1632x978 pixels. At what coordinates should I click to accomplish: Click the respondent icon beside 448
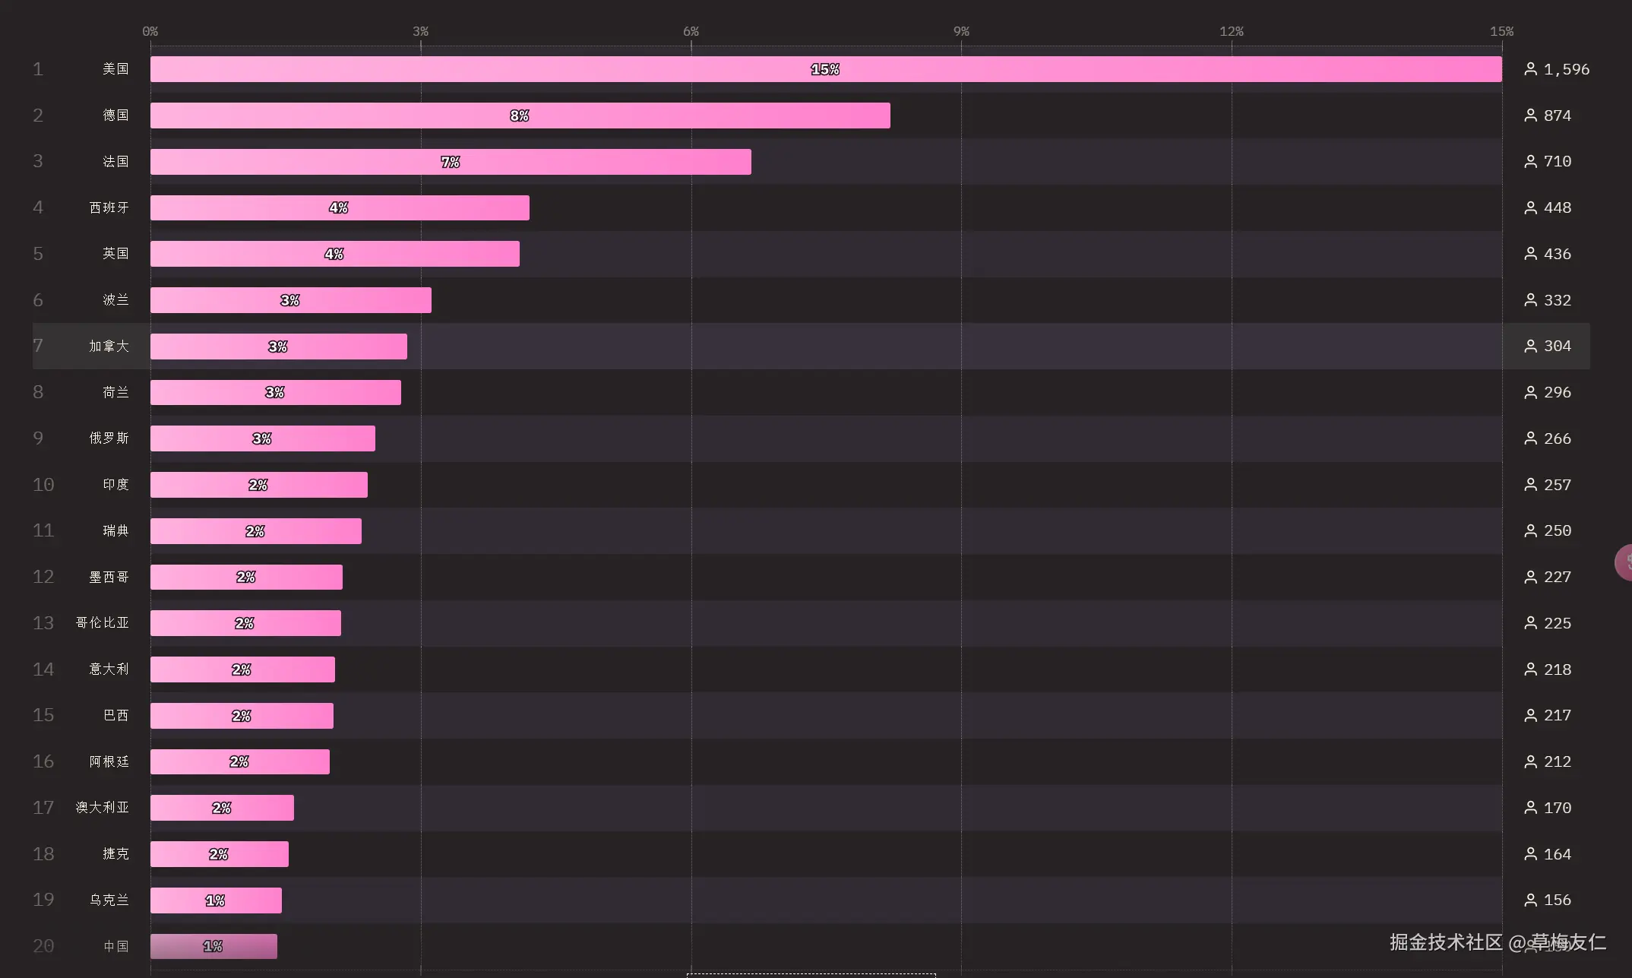[1530, 207]
